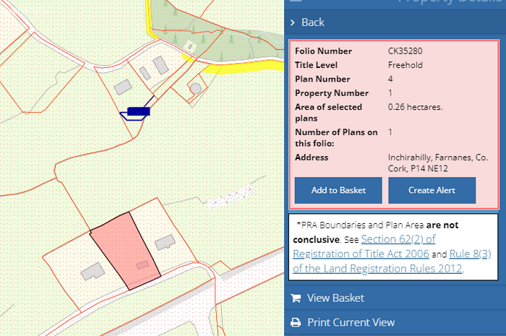506x336 pixels.
Task: Click the grey building left of pink parcel
Action: tap(92, 272)
